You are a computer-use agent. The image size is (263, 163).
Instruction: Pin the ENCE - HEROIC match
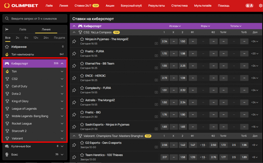[x=74, y=78]
